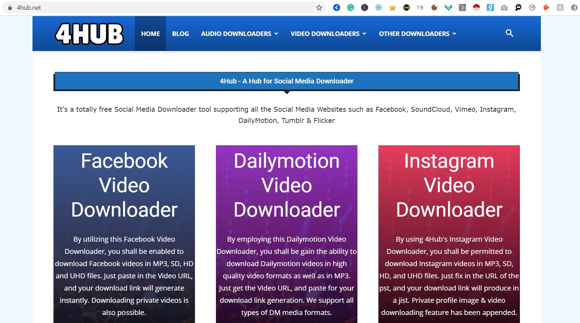
Task: Open the cookie extension icon
Action: pos(434,7)
